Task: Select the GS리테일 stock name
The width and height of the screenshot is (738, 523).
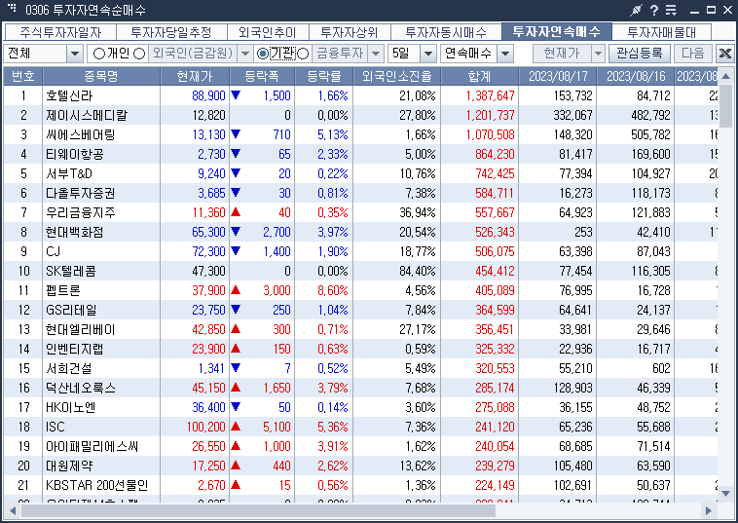Action: pos(71,310)
